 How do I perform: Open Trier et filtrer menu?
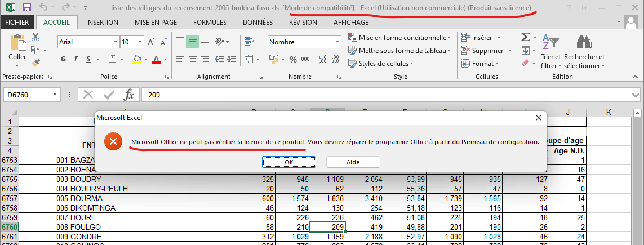click(x=551, y=51)
